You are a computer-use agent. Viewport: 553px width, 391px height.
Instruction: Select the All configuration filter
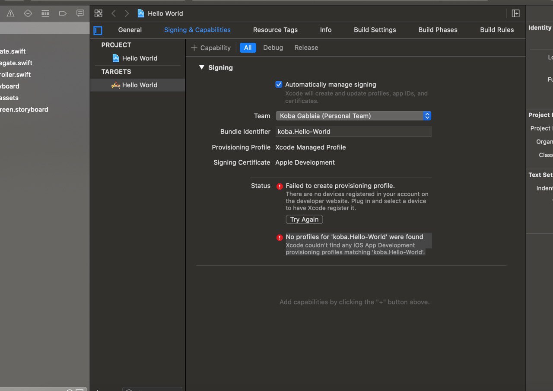coord(248,48)
